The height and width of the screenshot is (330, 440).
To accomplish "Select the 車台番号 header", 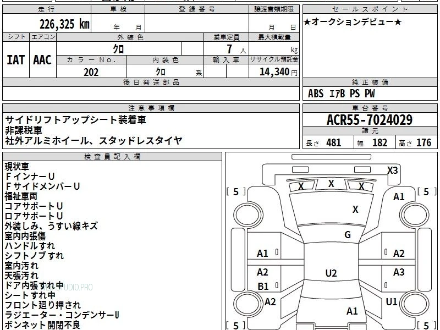I will [x=370, y=108].
